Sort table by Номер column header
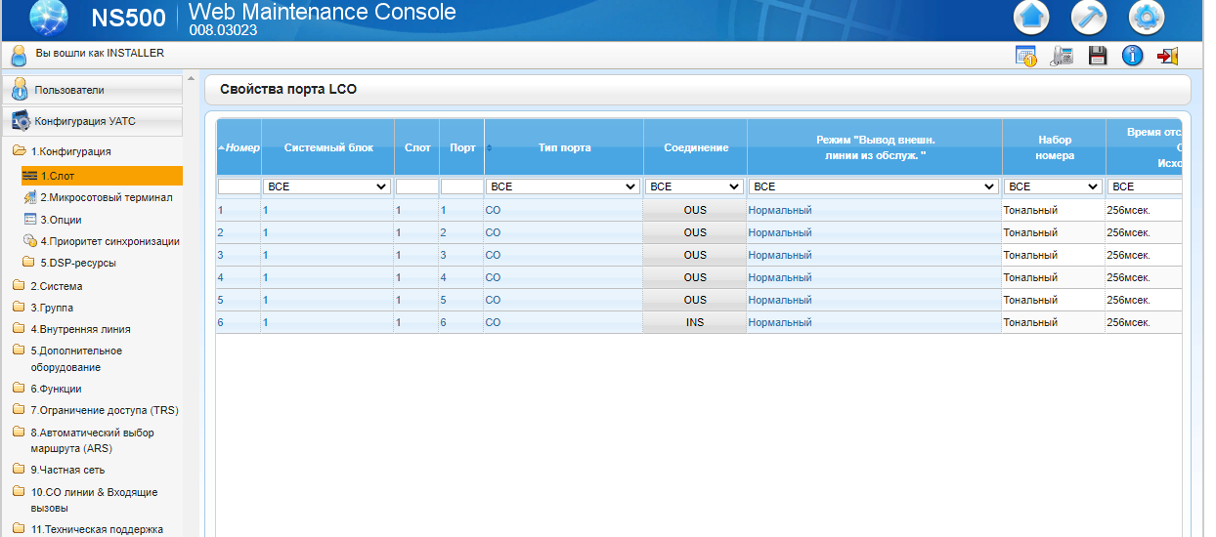The height and width of the screenshot is (537, 1216). [x=239, y=147]
